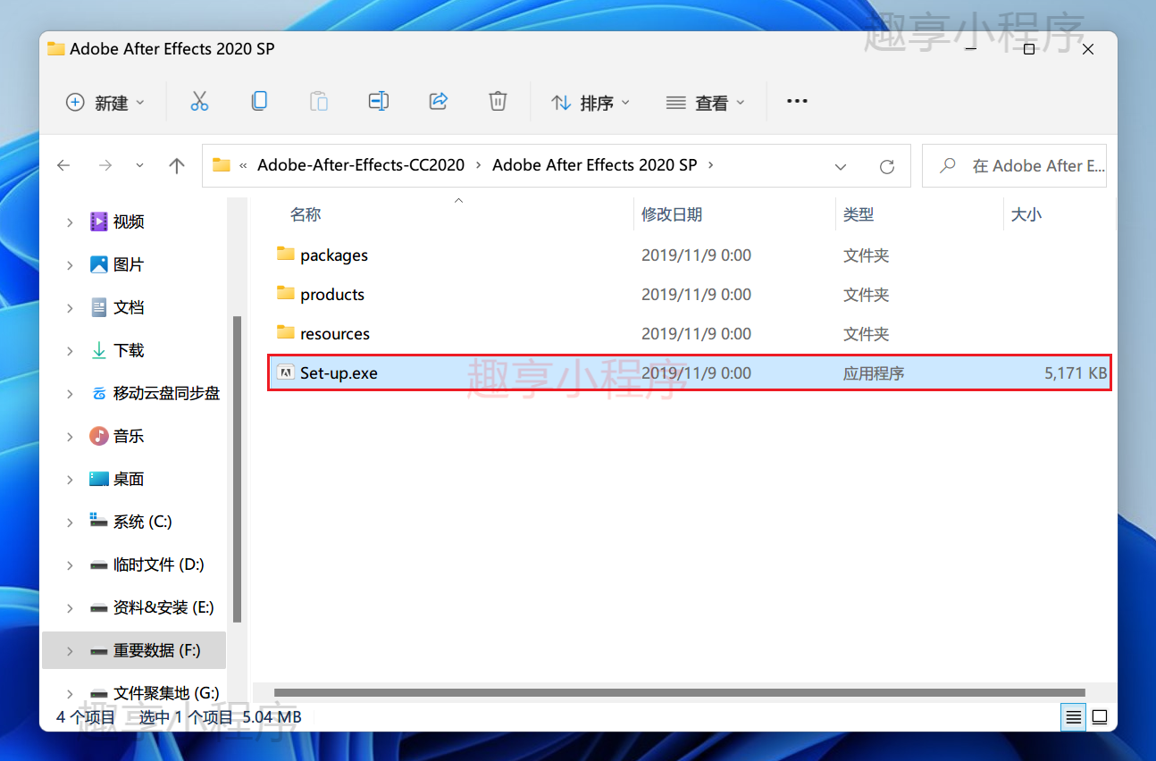Go back with the left arrow
Viewport: 1156px width, 761px height.
(x=63, y=165)
